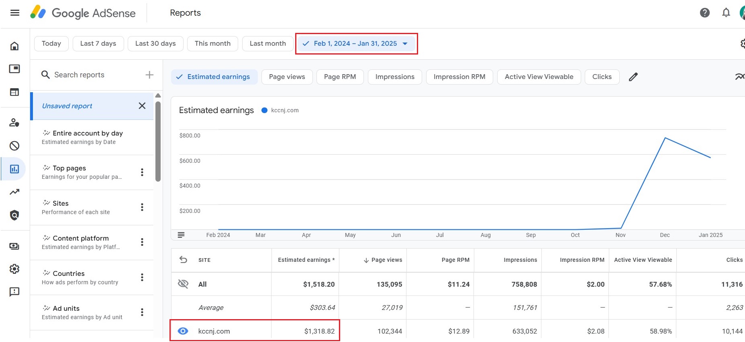
Task: Open the Sites sidebar icon
Action: coord(14,92)
